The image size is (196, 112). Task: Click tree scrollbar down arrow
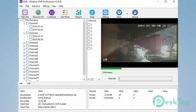pyautogui.click(x=84, y=79)
